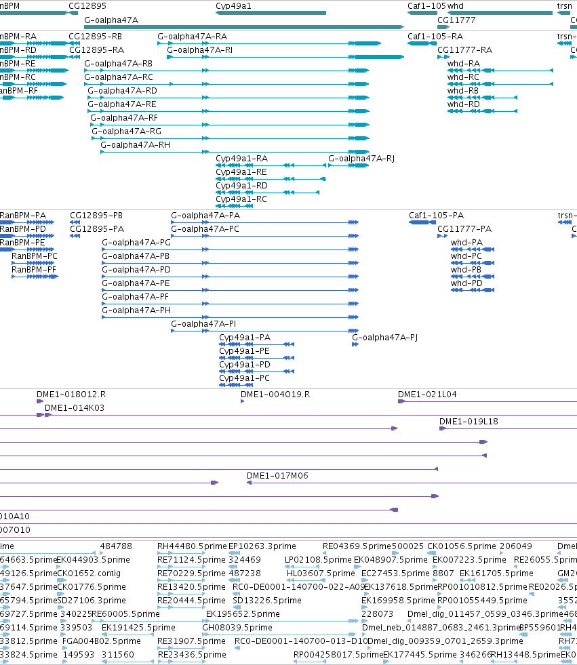The image size is (577, 665).
Task: Click protein whd-PD
Action: (466, 283)
